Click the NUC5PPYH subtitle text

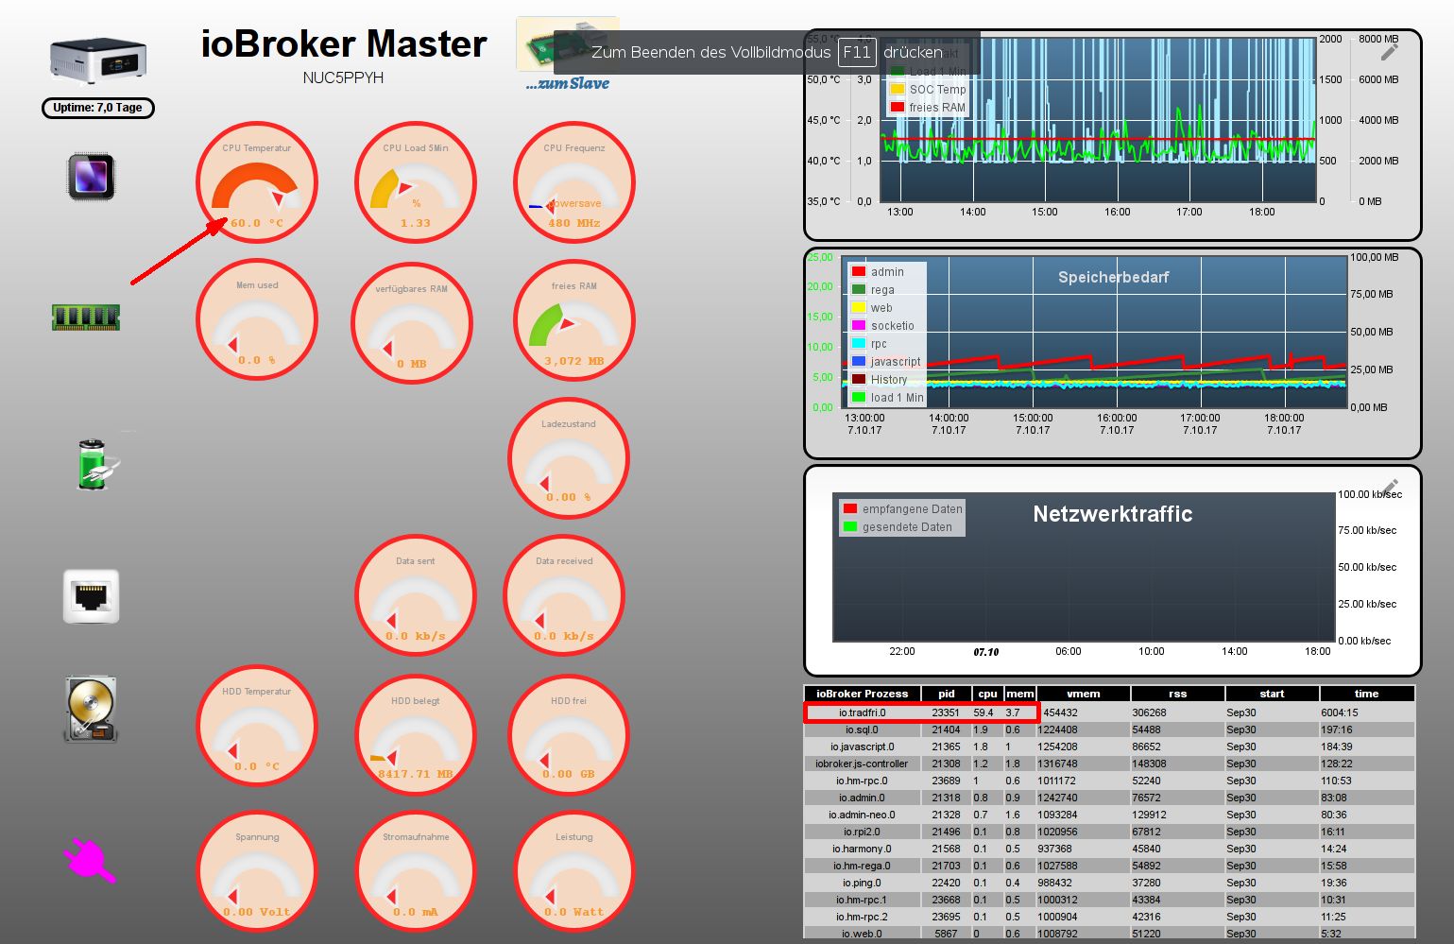pyautogui.click(x=343, y=78)
